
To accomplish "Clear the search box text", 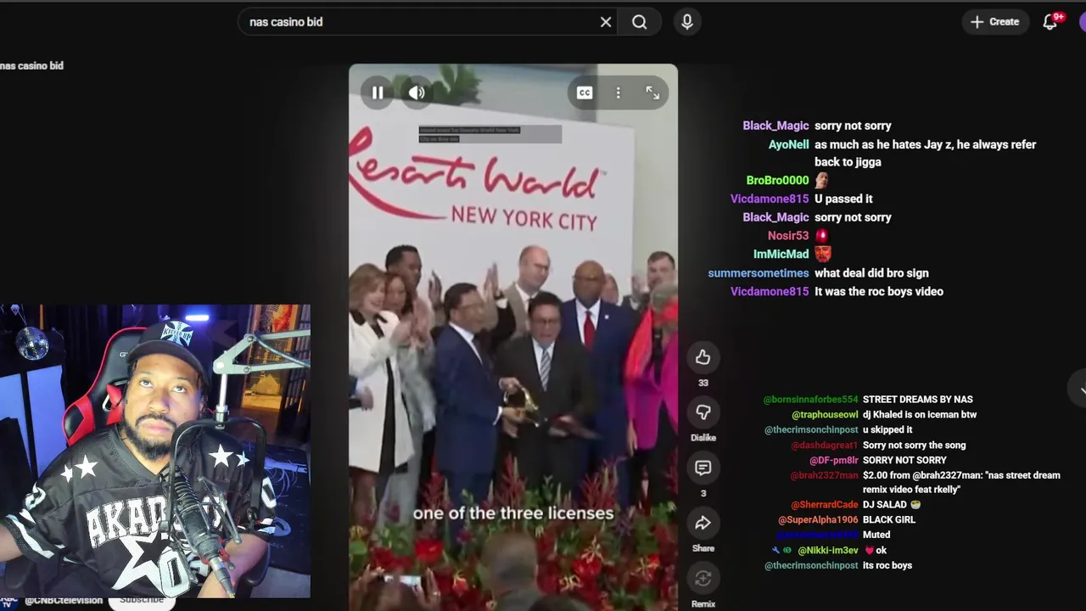I will click(606, 22).
